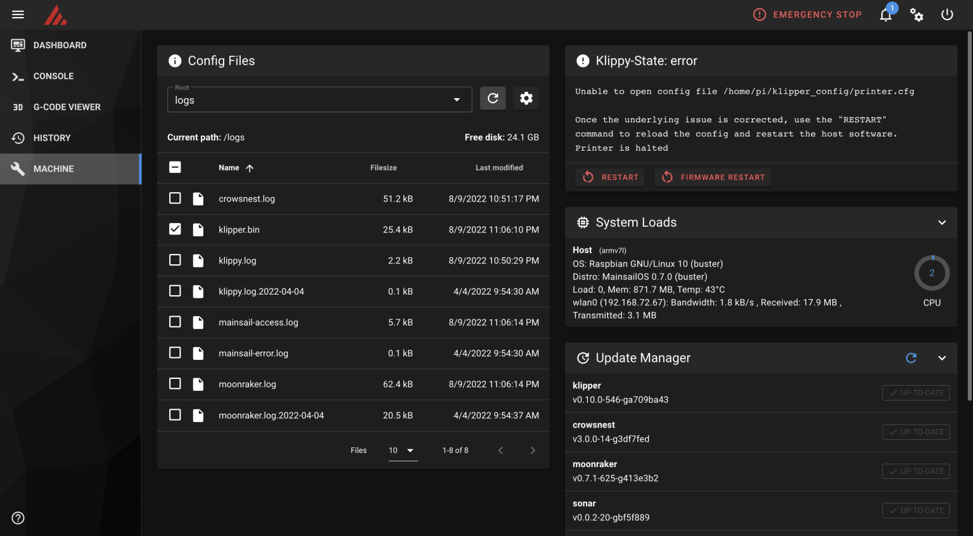Screen dimensions: 973x536
Task: Click the Config Files info icon
Action: (x=175, y=61)
